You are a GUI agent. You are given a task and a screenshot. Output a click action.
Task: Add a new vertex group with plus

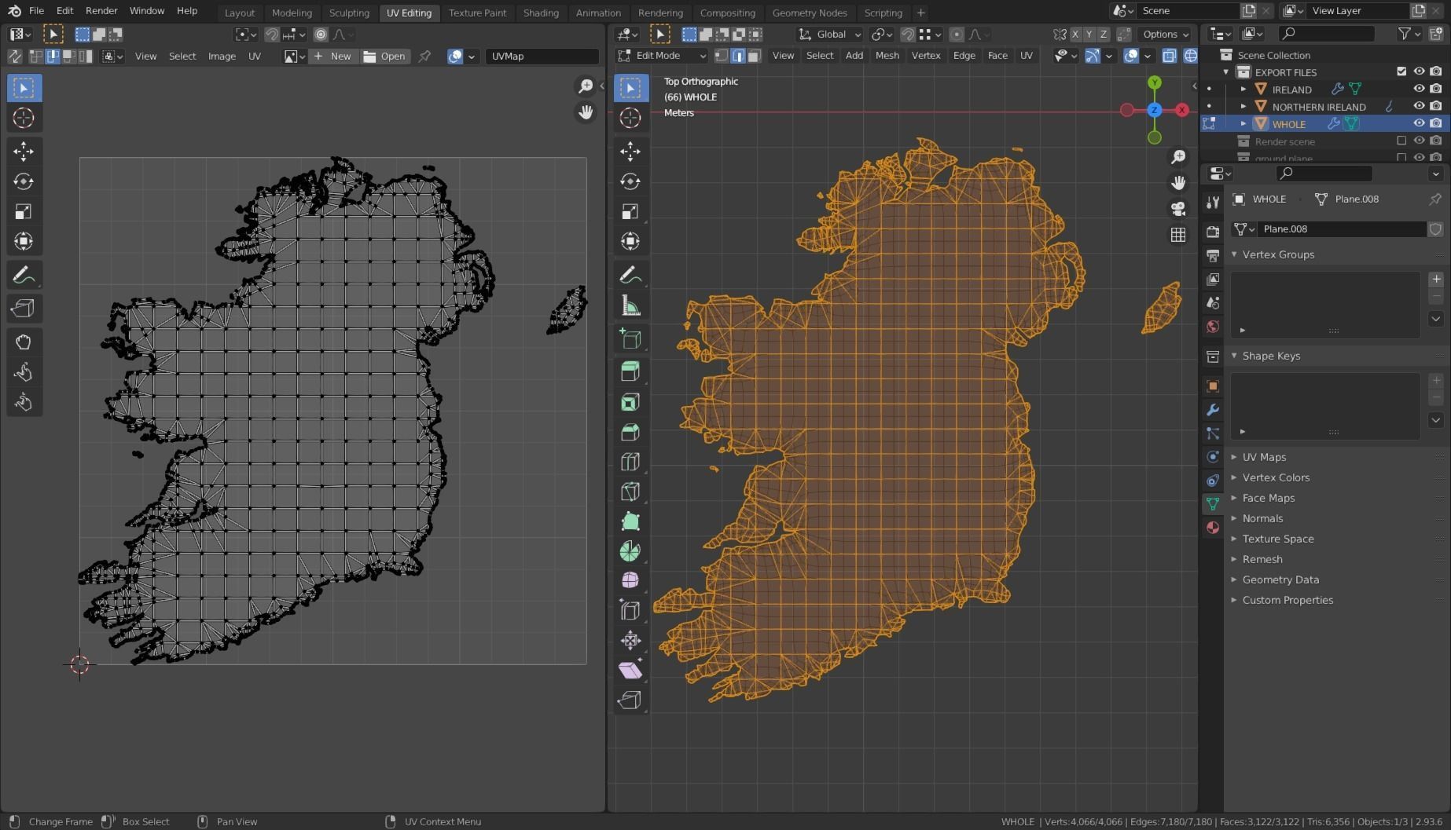point(1436,280)
